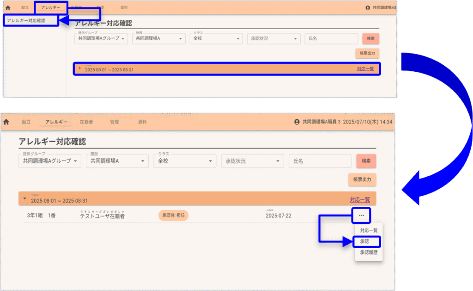Image resolution: width=473 pixels, height=291 pixels.
Task: Click the home icon in the lower screenshot
Action: tap(6, 122)
